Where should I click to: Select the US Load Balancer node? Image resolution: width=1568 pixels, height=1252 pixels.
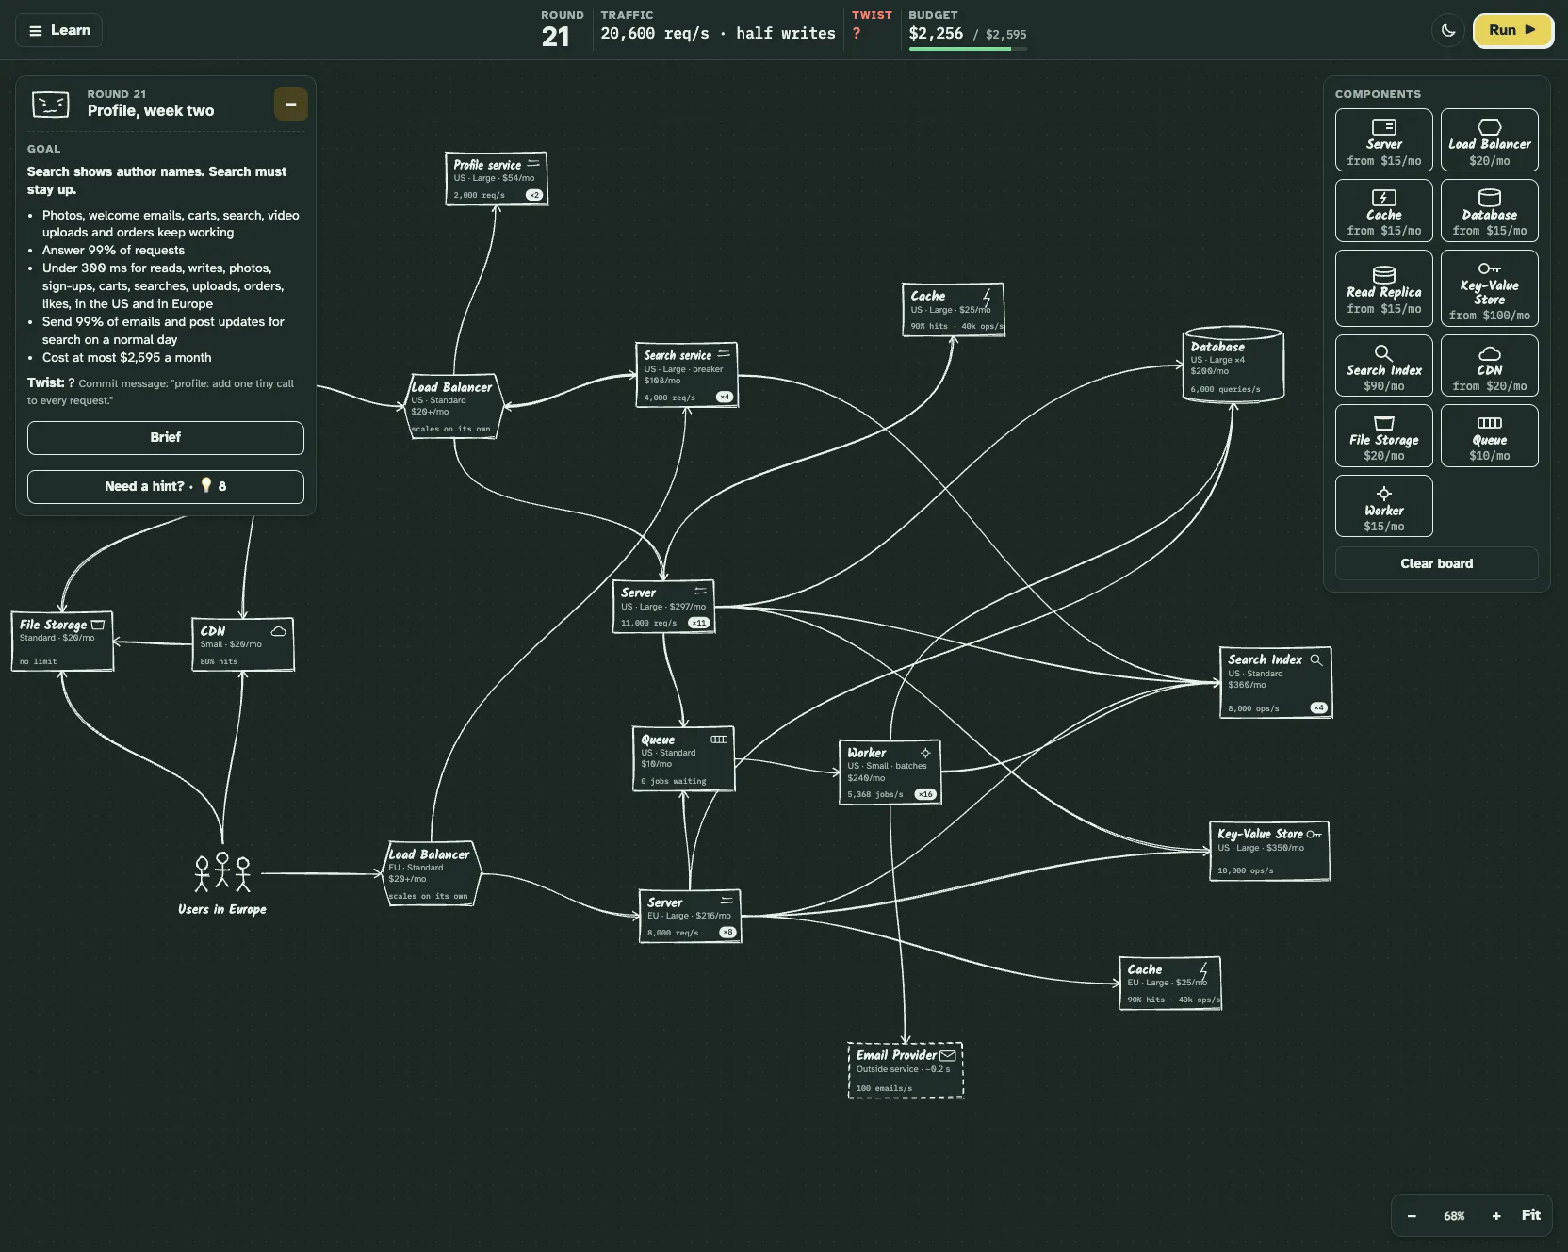454,408
